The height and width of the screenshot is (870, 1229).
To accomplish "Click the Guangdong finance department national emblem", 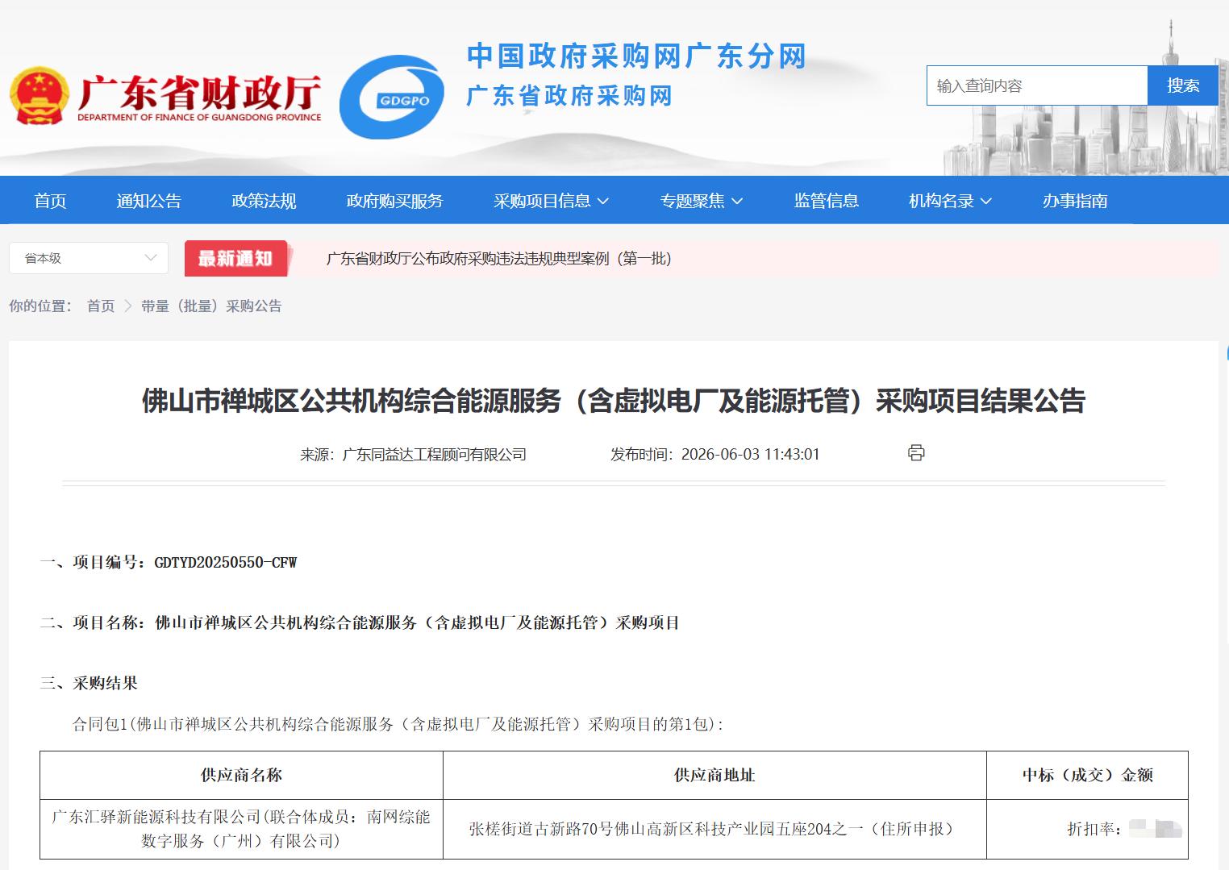I will (x=39, y=96).
